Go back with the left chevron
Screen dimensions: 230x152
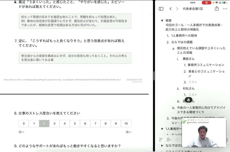click(x=171, y=9)
